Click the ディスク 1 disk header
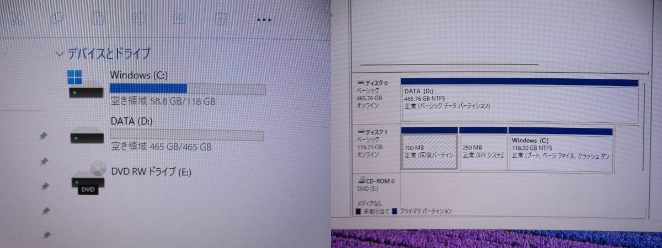662x248 pixels. point(376,143)
